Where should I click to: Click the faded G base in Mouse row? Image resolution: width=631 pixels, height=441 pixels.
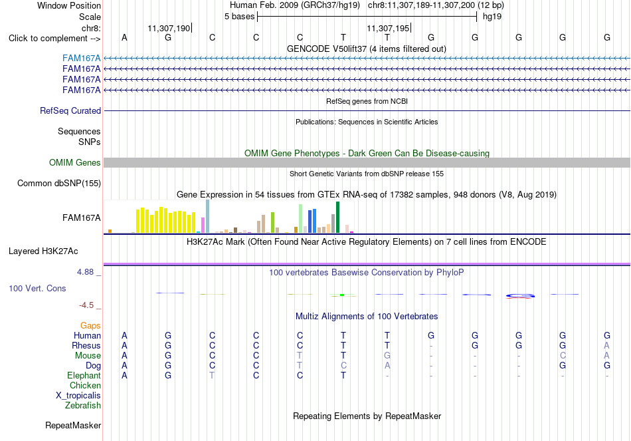point(387,356)
